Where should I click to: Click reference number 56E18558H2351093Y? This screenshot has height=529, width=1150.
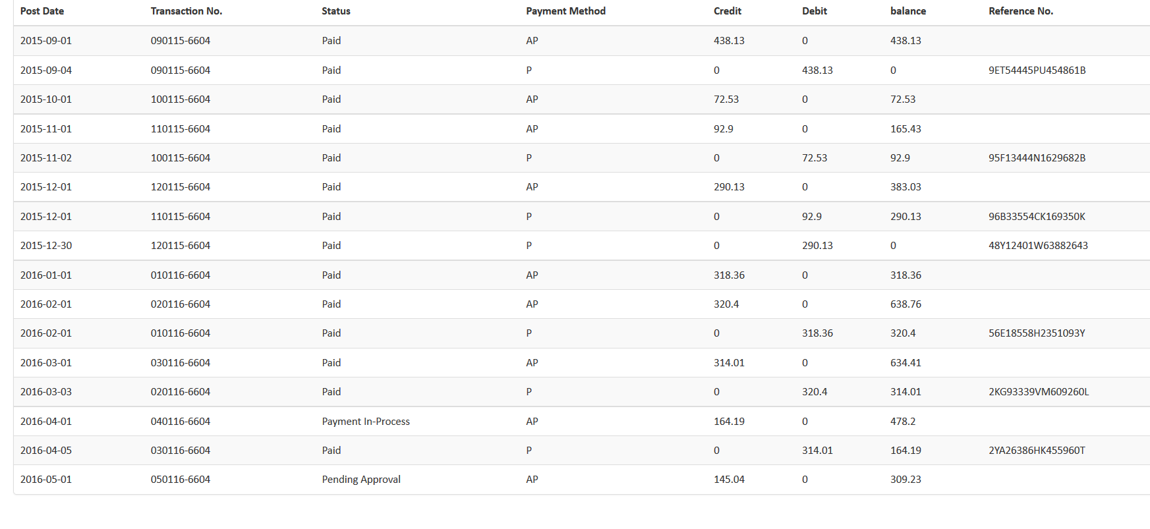1037,333
